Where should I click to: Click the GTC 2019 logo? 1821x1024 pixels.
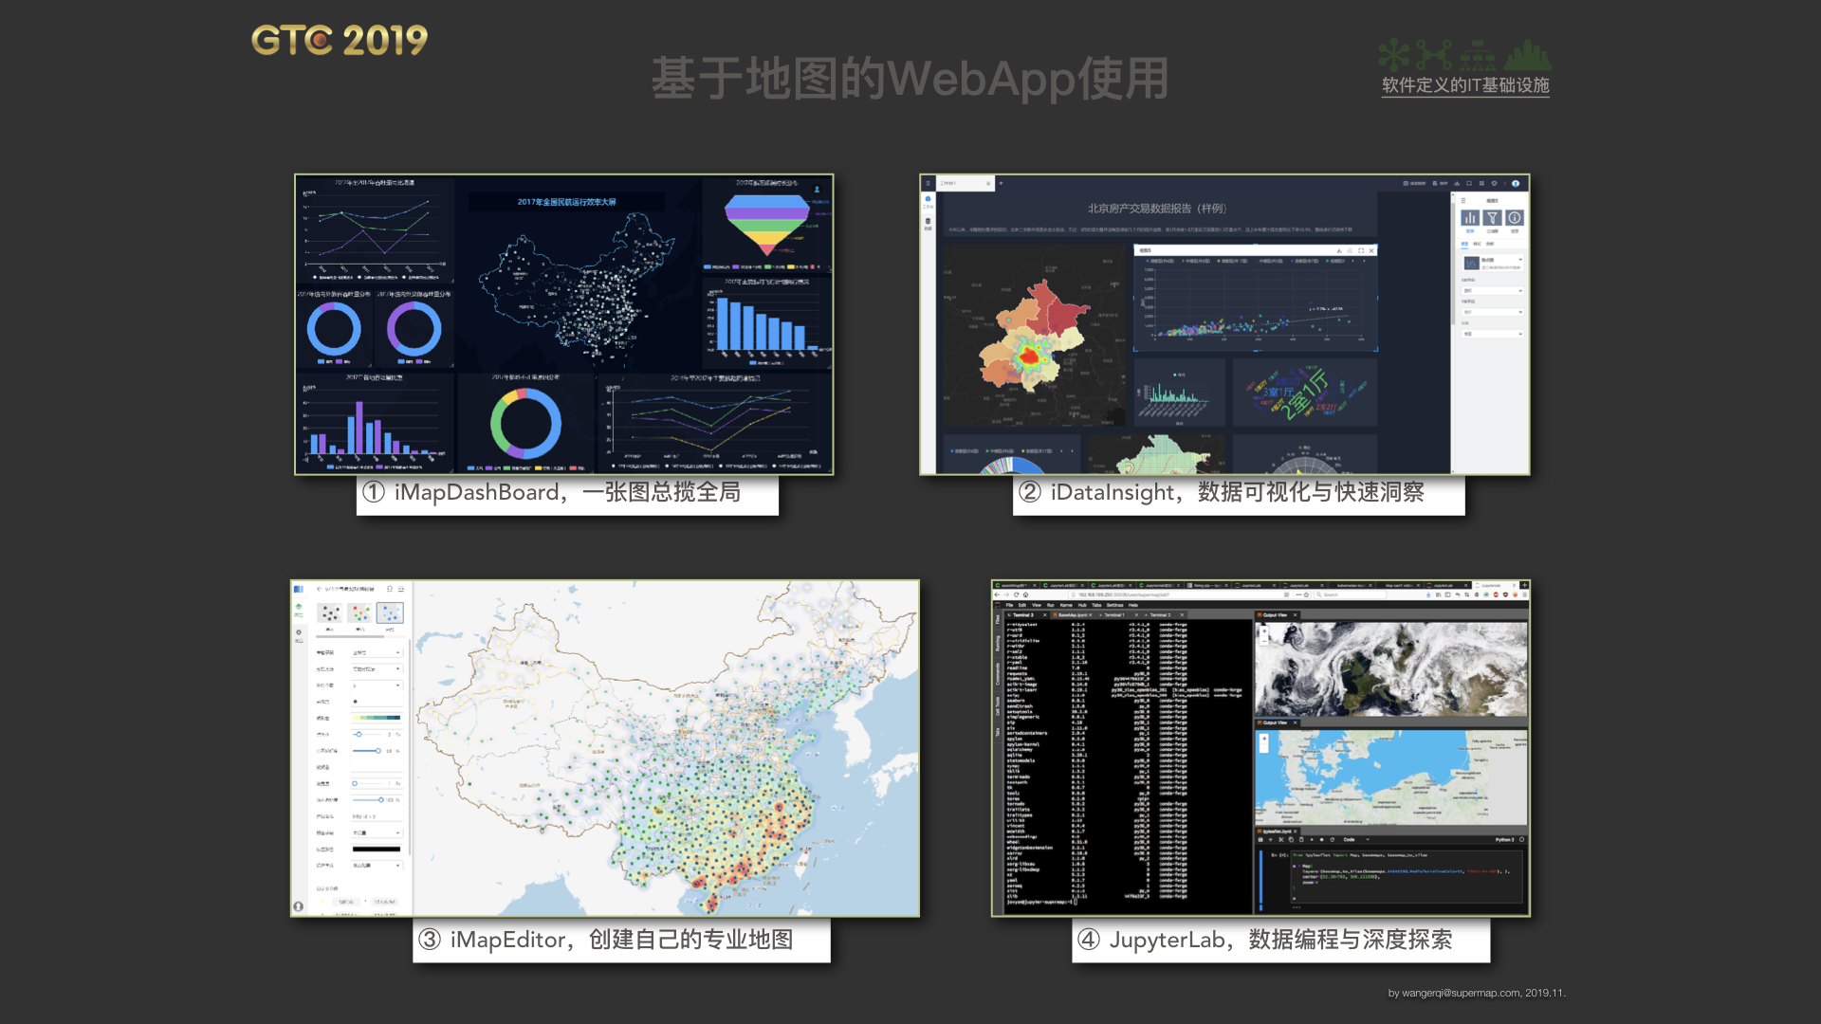click(340, 41)
